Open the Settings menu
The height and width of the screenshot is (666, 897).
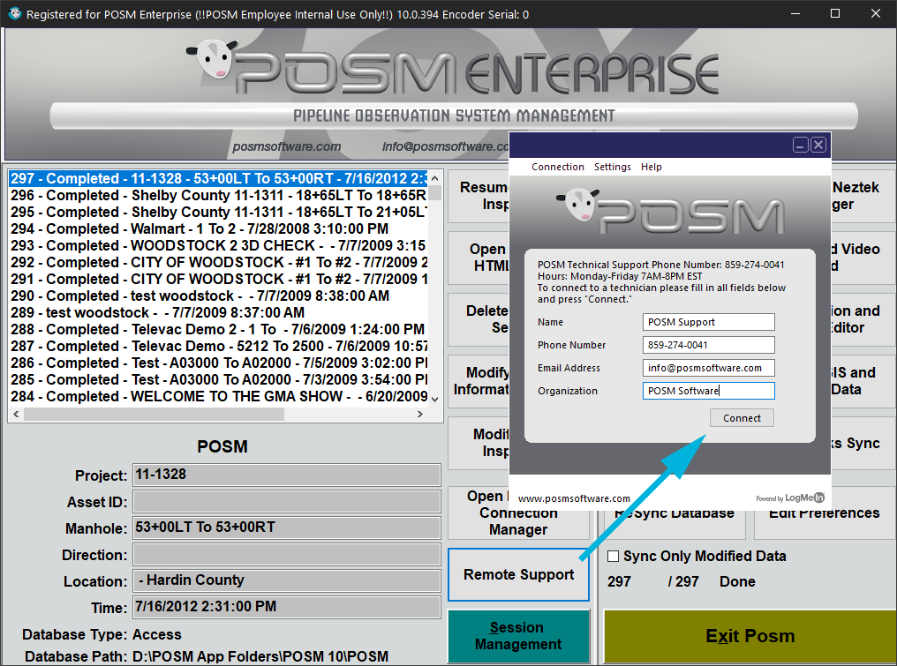(x=612, y=167)
